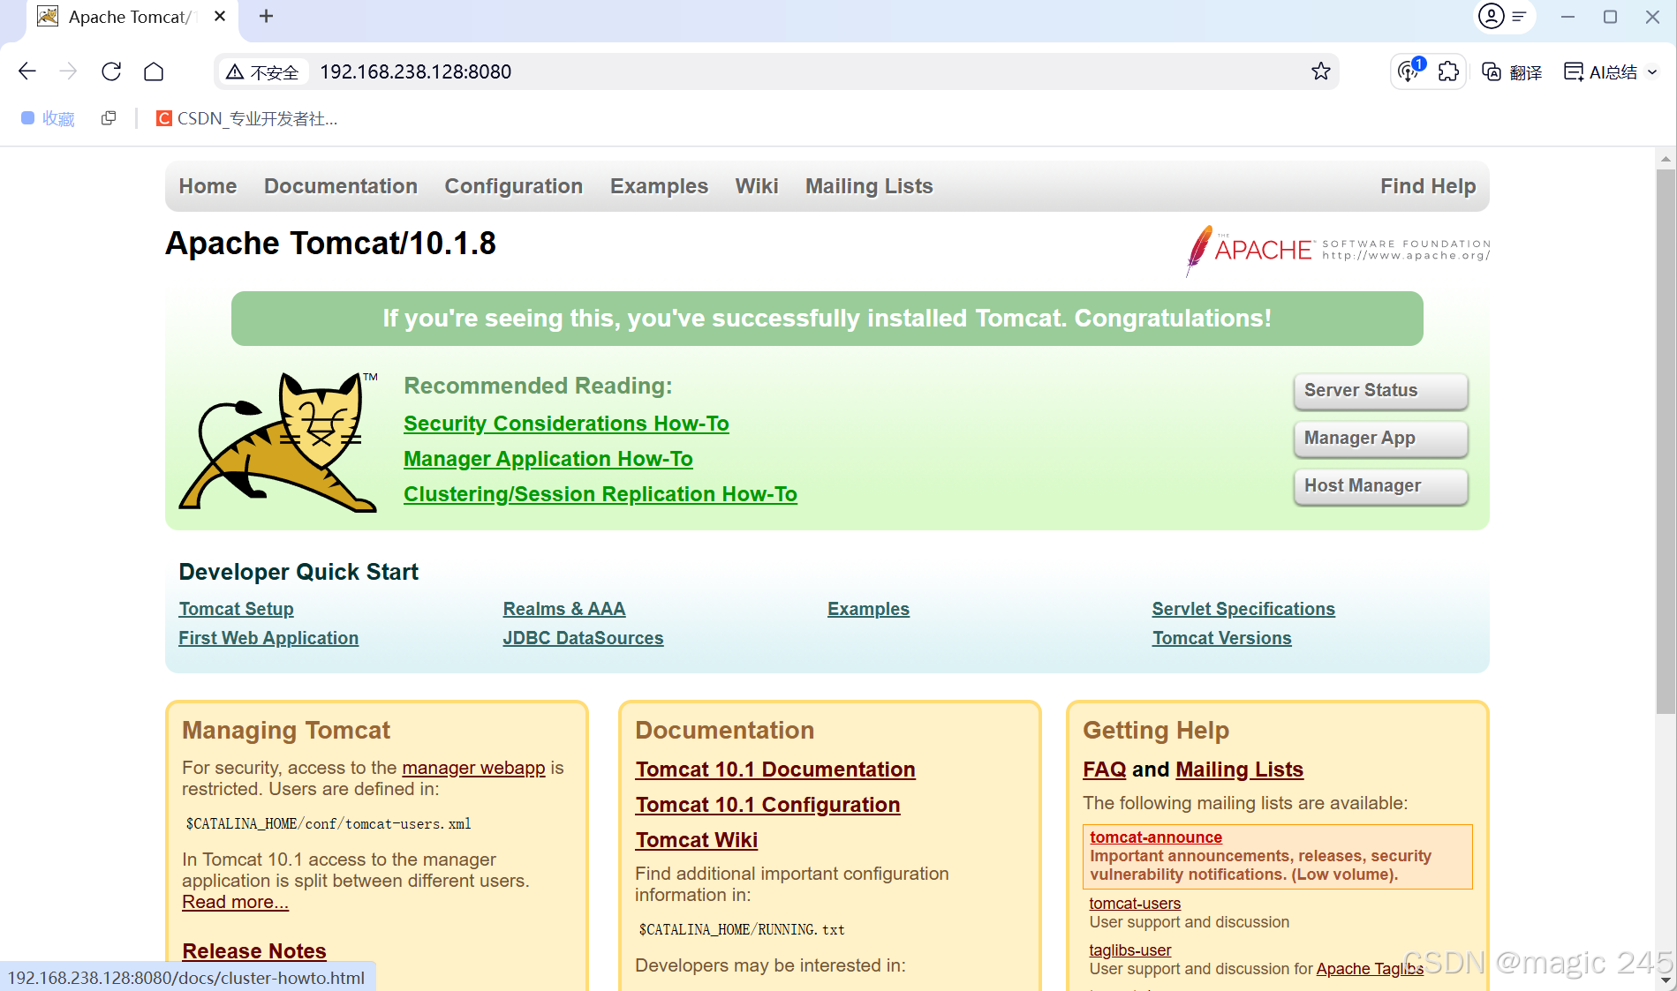1677x991 pixels.
Task: Open the Documentation menu item
Action: point(341,186)
